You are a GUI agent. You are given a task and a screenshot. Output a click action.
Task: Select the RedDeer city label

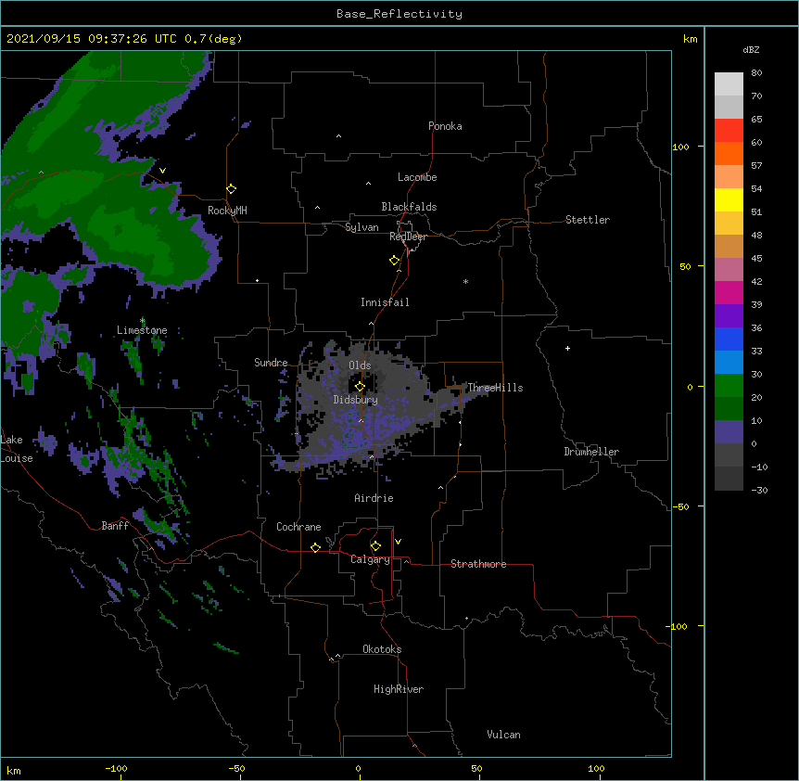(x=408, y=237)
